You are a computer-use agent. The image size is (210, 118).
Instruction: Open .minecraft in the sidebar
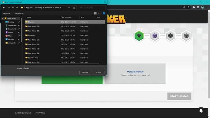click(x=12, y=43)
